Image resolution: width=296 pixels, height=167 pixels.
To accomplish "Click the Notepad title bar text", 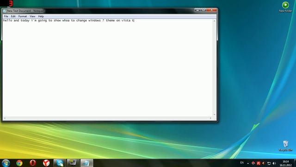I will [25, 11].
